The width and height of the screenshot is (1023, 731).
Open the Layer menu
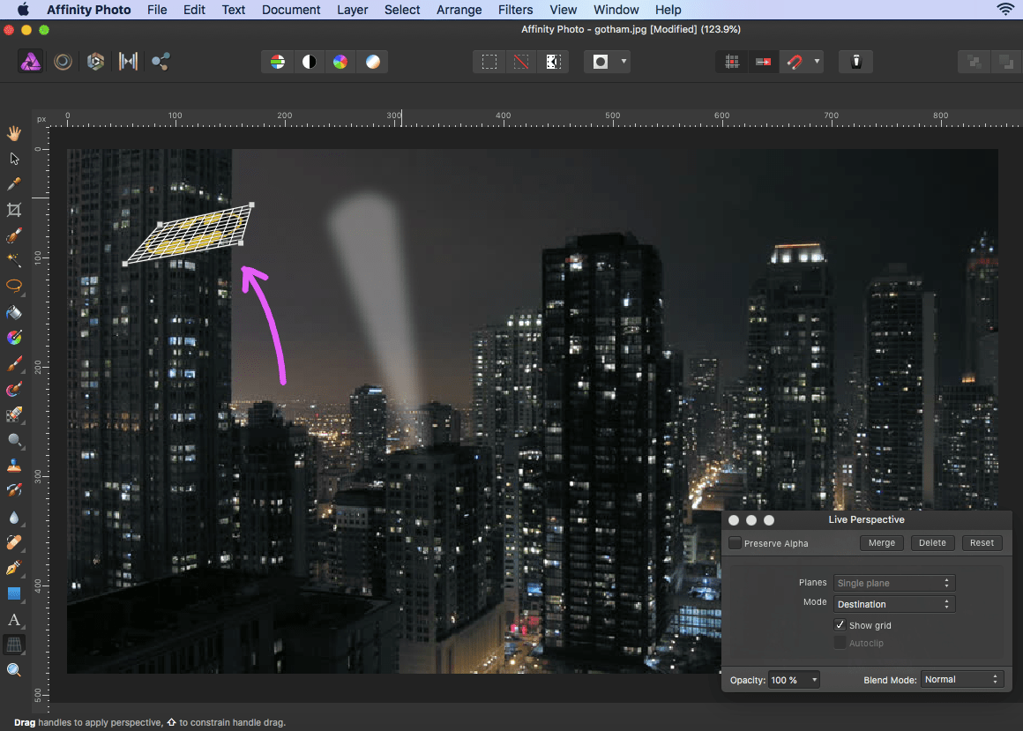pos(353,10)
